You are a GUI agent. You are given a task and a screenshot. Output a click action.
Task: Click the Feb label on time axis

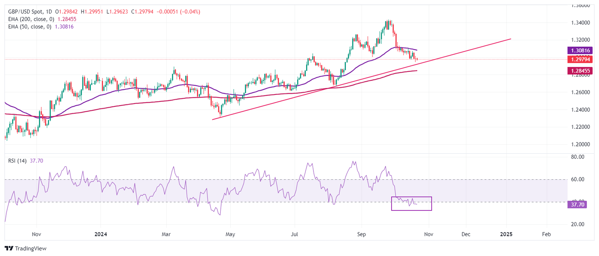546,235
